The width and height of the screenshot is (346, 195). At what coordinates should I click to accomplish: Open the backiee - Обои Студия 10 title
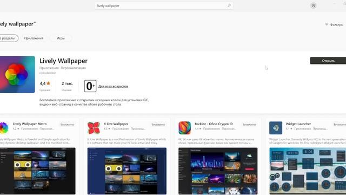point(214,124)
